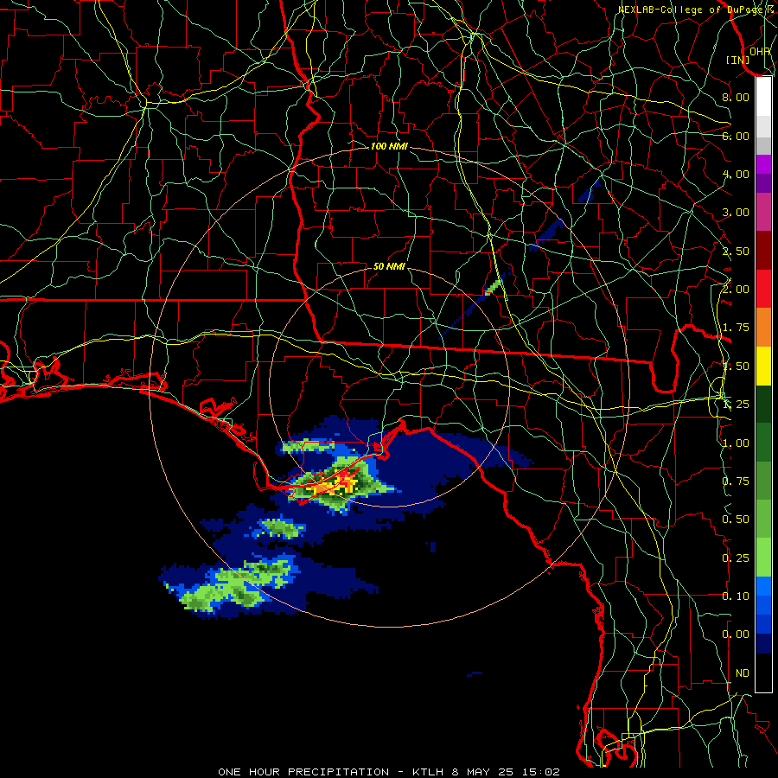Click the 1.50 value on the scale

pyautogui.click(x=736, y=367)
